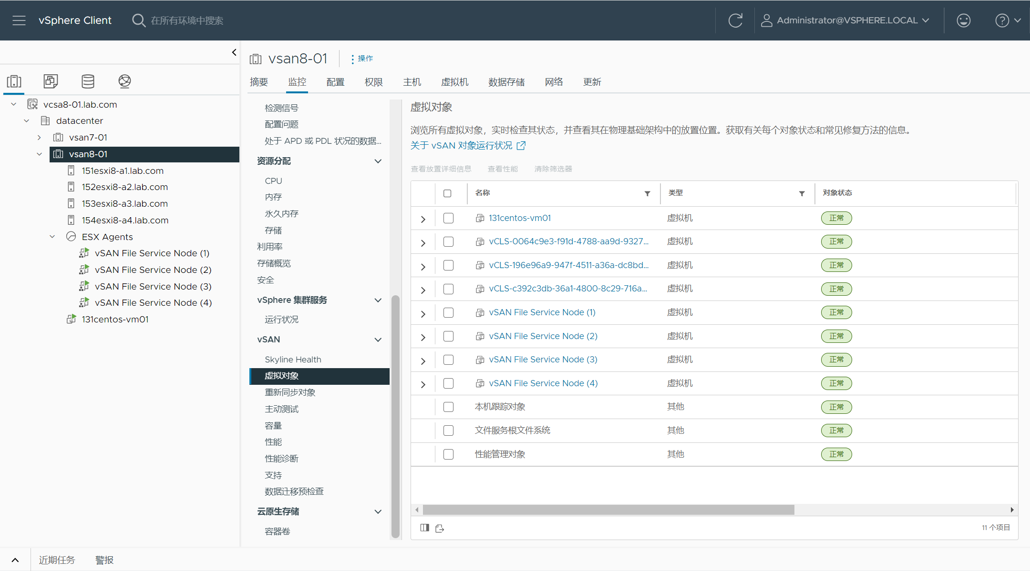Open the vCLS-0064c9e3 VM link
Viewport: 1030px width, 571px height.
[x=568, y=241]
